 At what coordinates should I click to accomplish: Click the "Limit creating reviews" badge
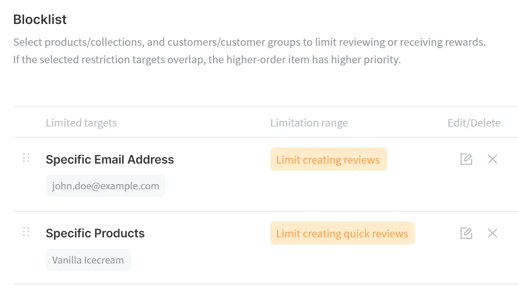coord(328,159)
